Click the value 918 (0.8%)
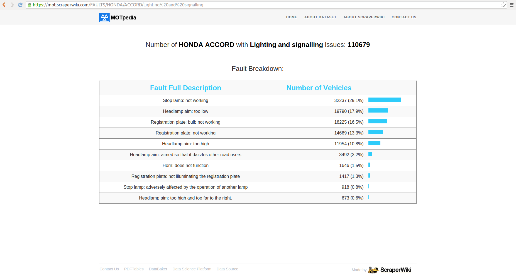516x279 pixels. (x=353, y=187)
